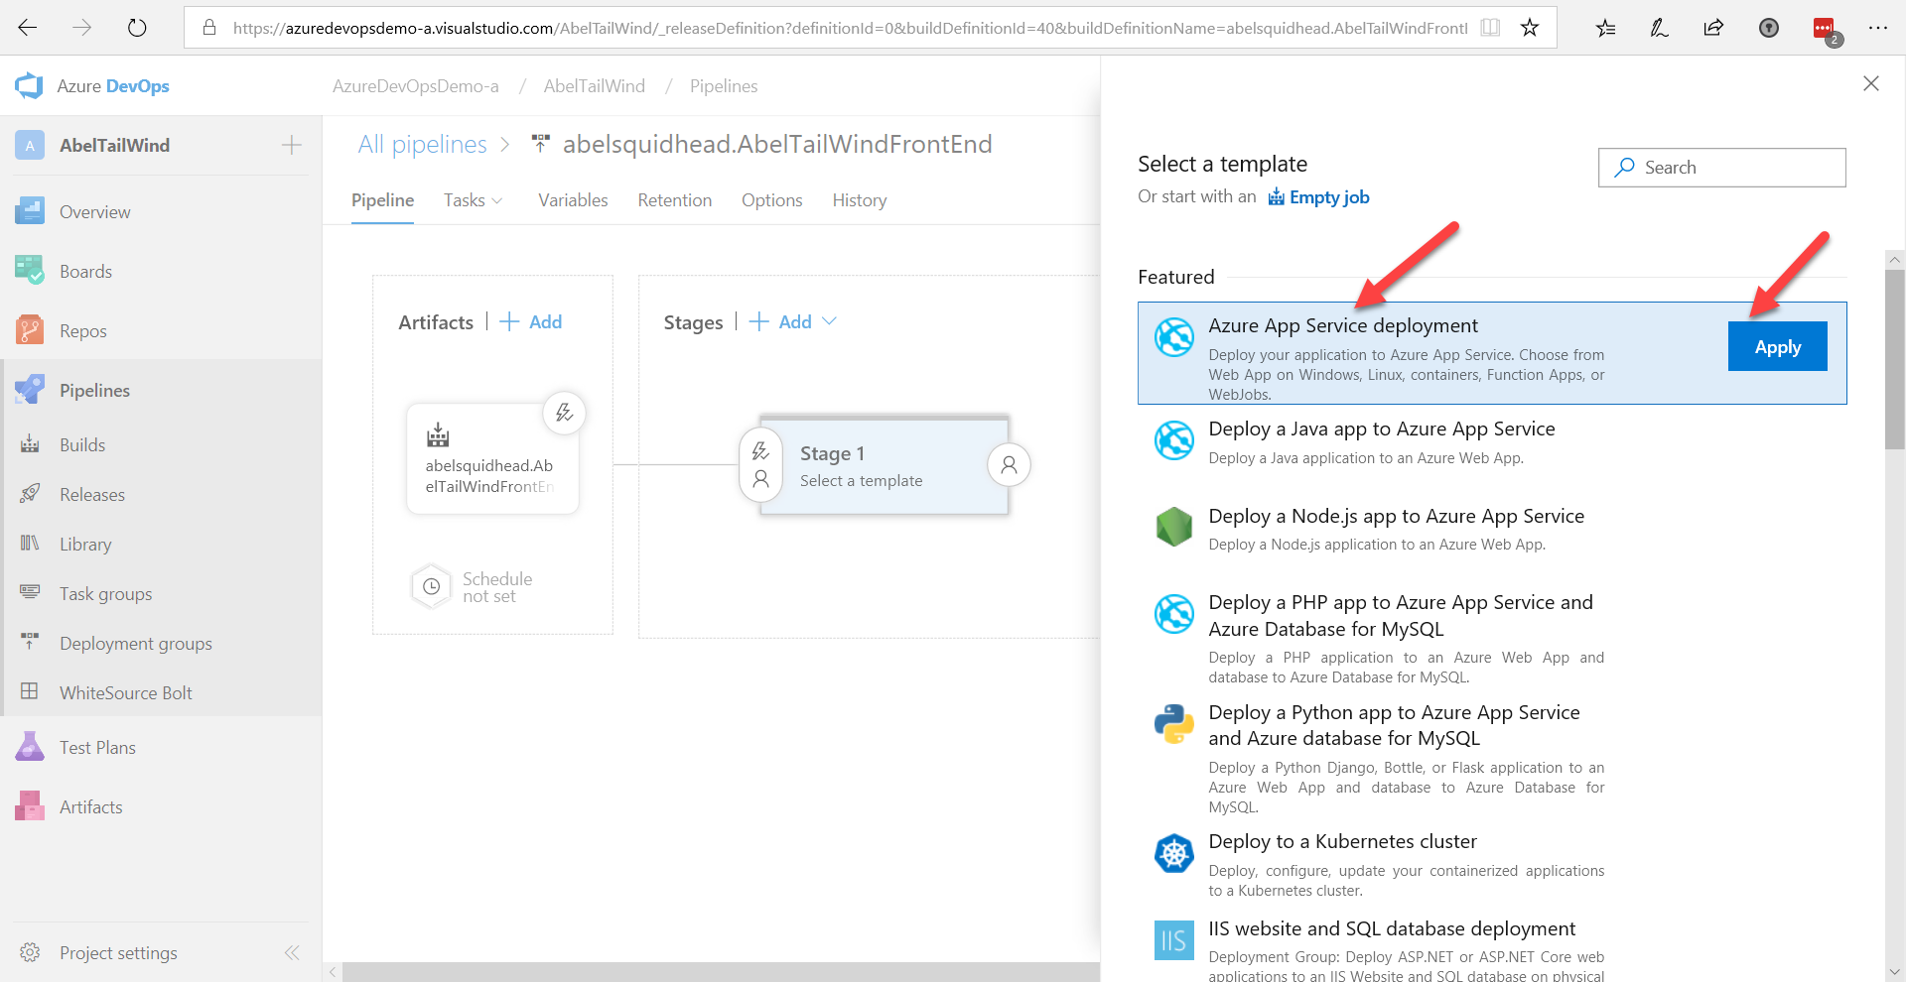Image resolution: width=1906 pixels, height=982 pixels.
Task: Close the Select a template panel
Action: [x=1871, y=84]
